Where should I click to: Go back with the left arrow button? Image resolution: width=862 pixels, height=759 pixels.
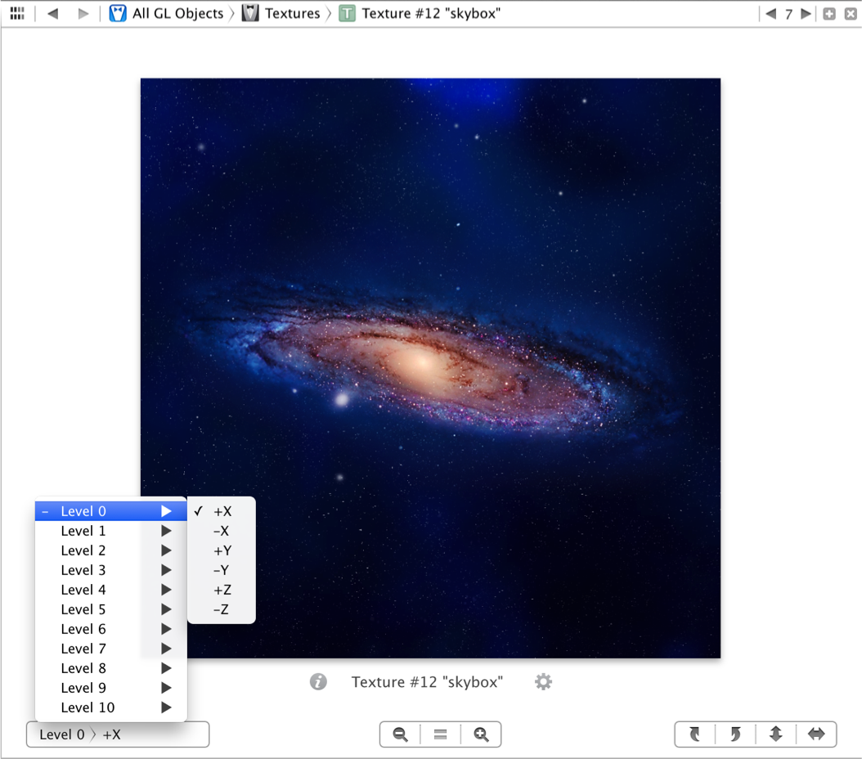tap(53, 14)
